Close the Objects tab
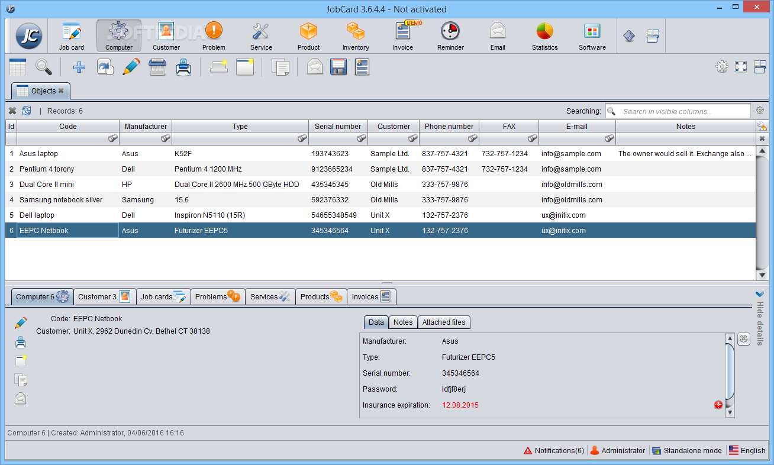The width and height of the screenshot is (774, 465). [61, 91]
